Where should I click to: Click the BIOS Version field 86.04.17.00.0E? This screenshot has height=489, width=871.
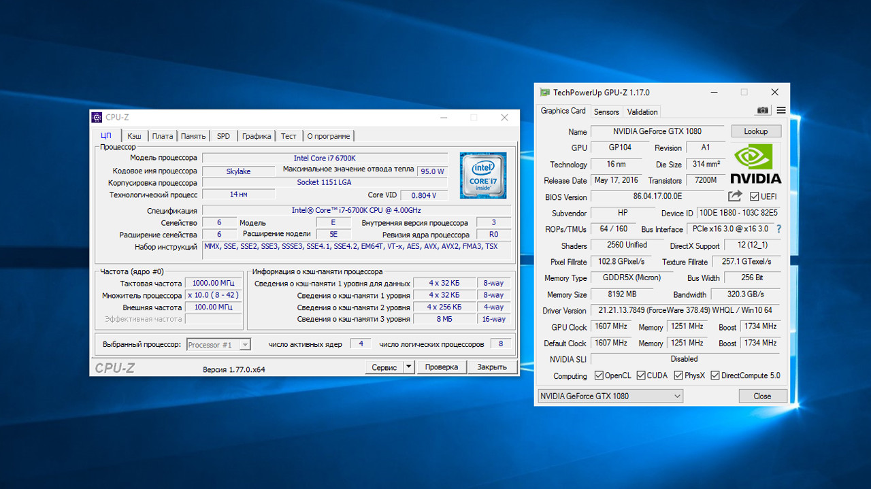[657, 197]
